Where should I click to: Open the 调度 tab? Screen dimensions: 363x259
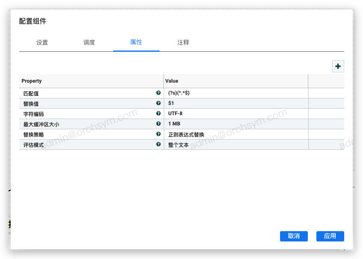(89, 43)
